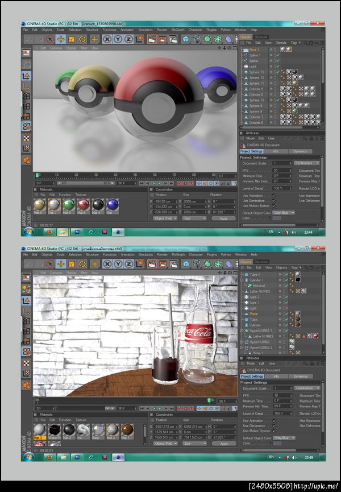Open Size dropdown in Pokeball window Coordinates
This screenshot has width=341, height=492.
tap(194, 218)
